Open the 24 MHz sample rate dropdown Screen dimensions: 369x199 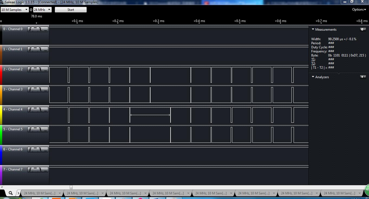[42, 10]
